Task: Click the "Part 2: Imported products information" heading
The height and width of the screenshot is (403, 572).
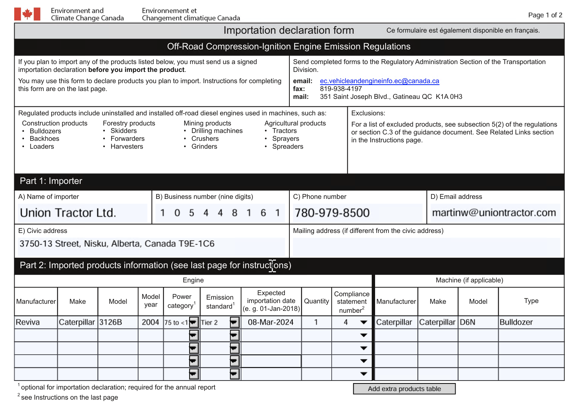Action: click(x=155, y=265)
